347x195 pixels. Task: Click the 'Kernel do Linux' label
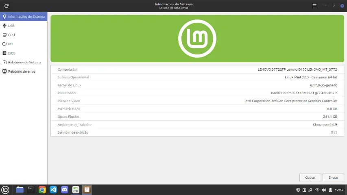(69, 85)
